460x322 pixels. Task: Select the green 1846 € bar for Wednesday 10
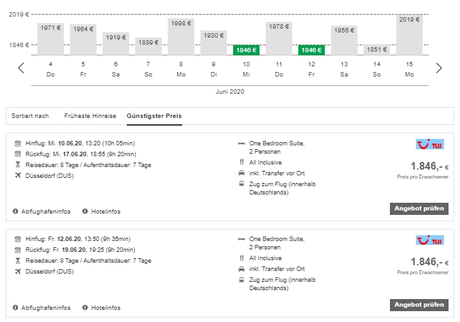point(246,50)
